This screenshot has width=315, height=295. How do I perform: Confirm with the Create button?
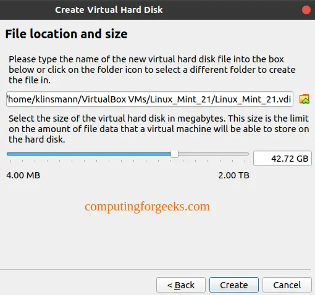tap(234, 285)
